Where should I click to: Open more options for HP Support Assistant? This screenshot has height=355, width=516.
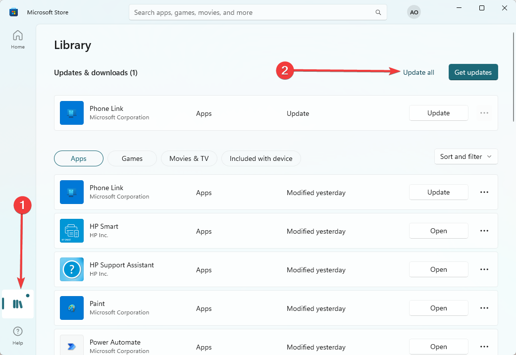[x=484, y=269]
